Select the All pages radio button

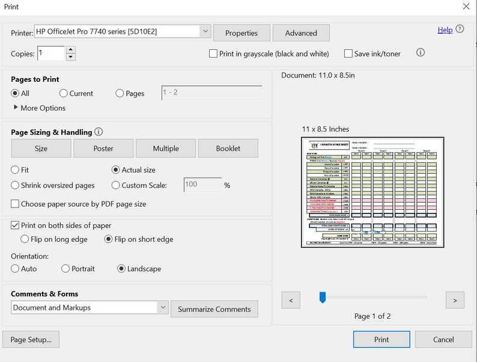pyautogui.click(x=15, y=93)
